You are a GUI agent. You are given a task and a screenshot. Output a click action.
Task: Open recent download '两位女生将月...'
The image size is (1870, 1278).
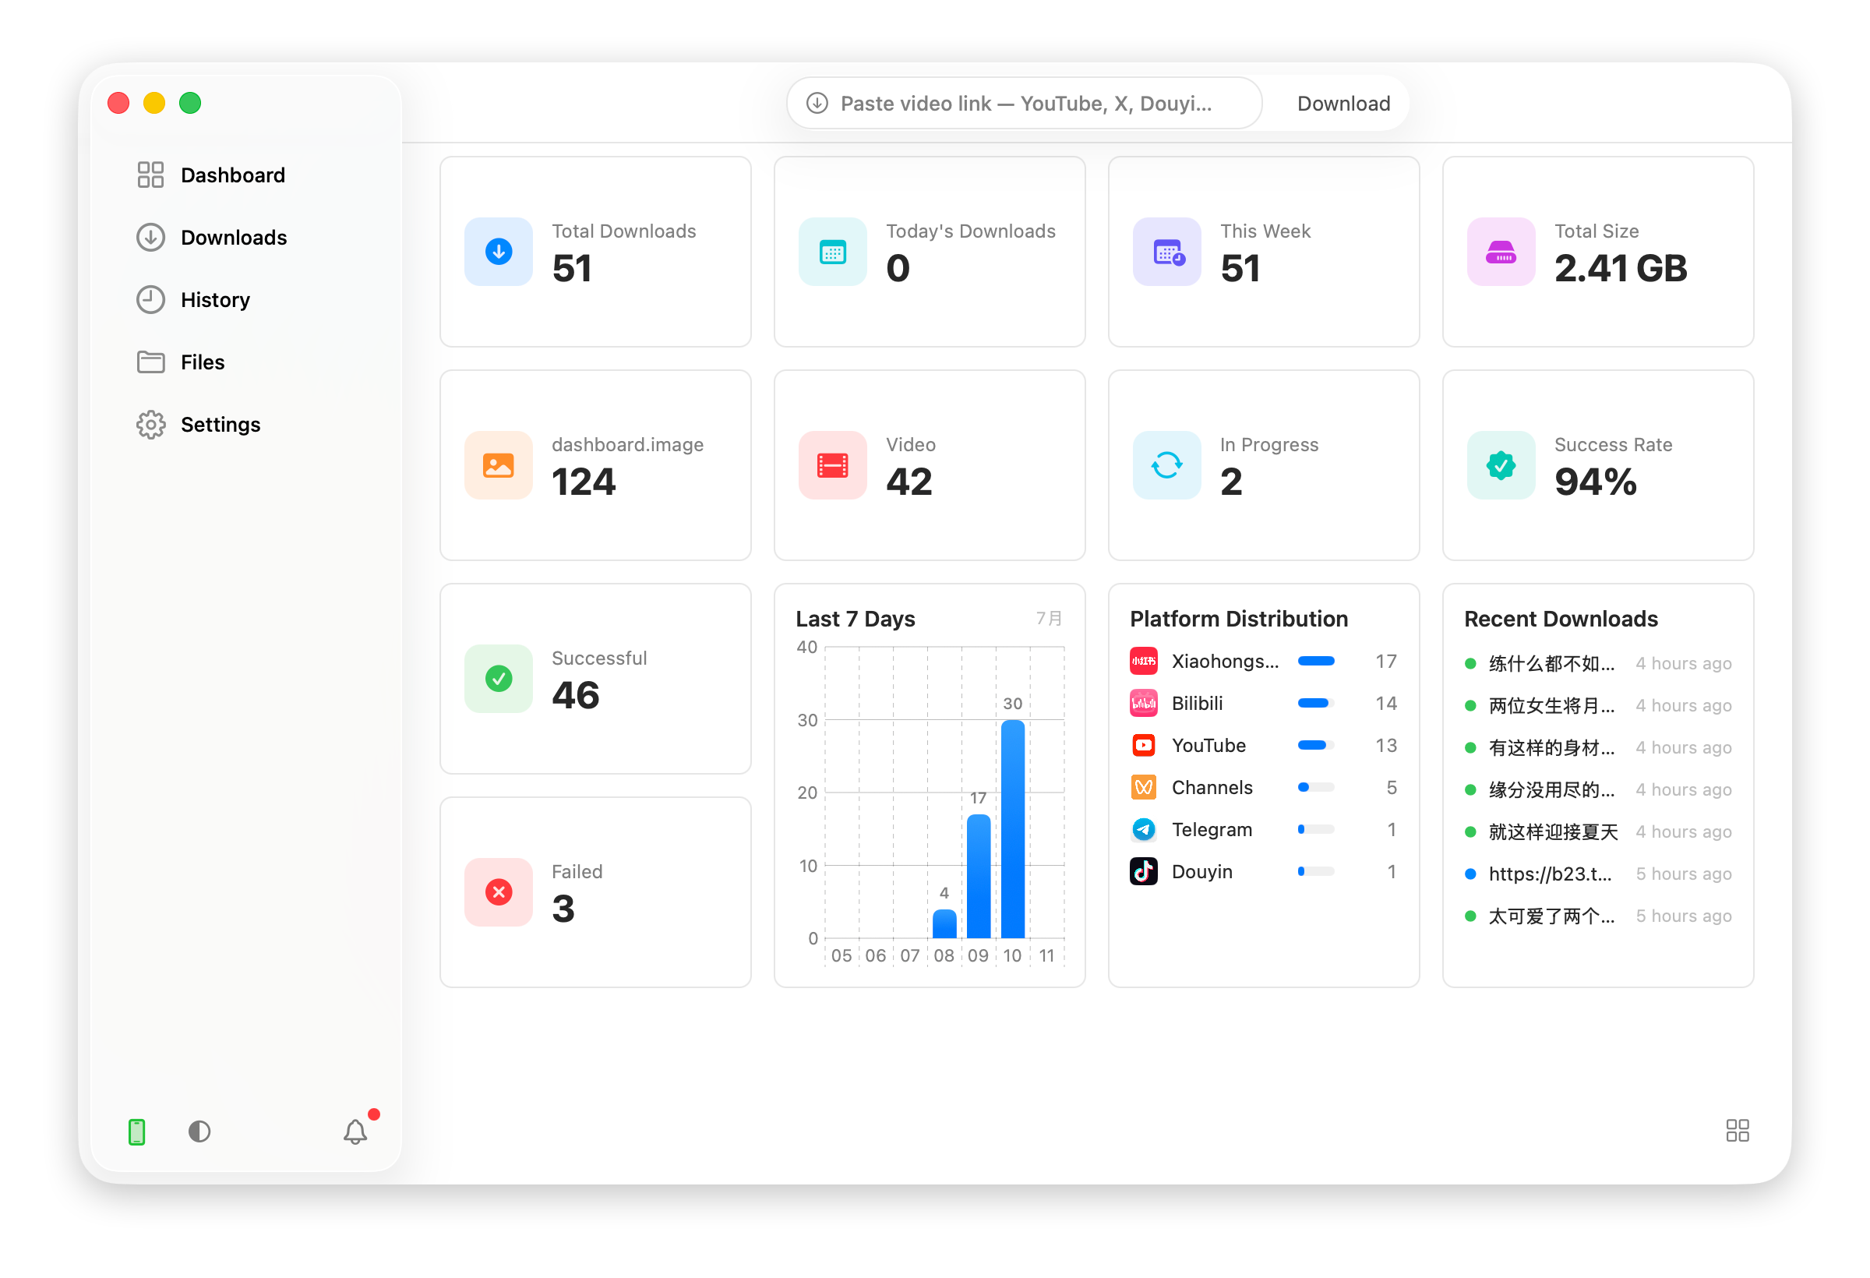1598,706
